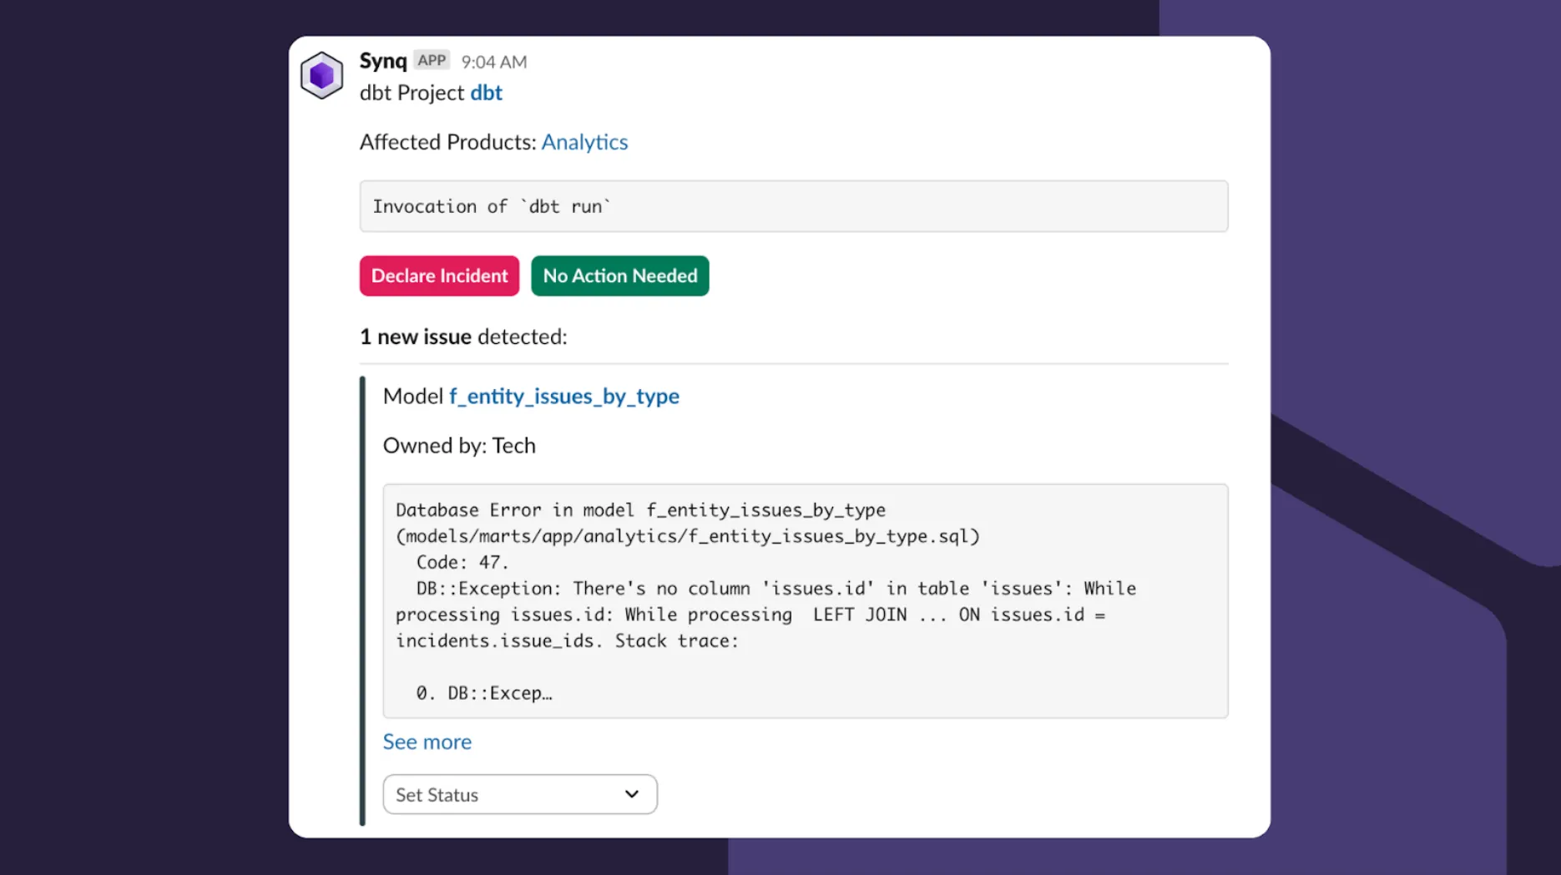The image size is (1561, 875).
Task: Expand the Set Status chevron arrow
Action: (x=631, y=794)
